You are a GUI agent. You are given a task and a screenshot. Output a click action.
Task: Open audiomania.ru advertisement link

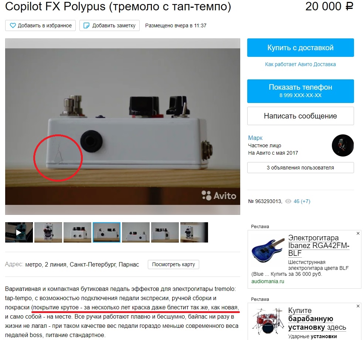(x=268, y=281)
